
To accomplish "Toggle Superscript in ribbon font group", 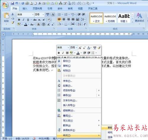I will click(x=44, y=20).
